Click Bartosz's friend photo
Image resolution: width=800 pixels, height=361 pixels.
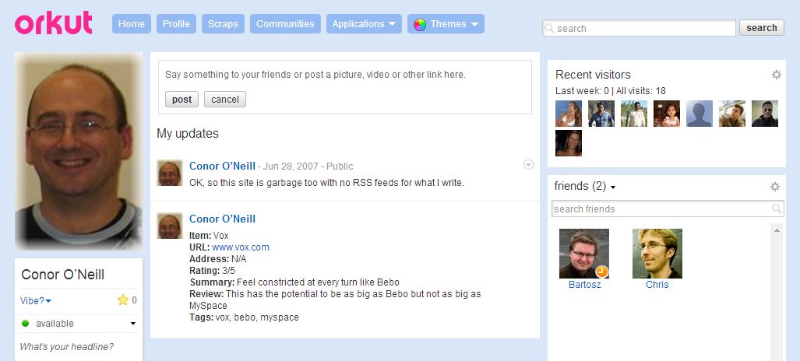click(584, 254)
